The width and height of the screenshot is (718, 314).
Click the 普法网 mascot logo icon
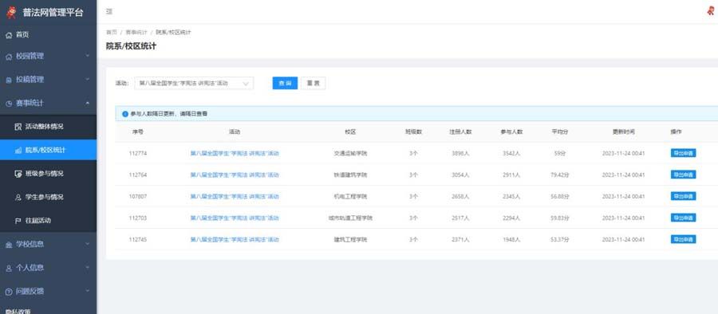[x=11, y=13]
